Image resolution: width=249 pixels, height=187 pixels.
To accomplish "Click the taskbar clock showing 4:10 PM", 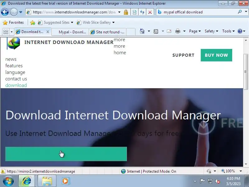I will [x=233, y=181].
